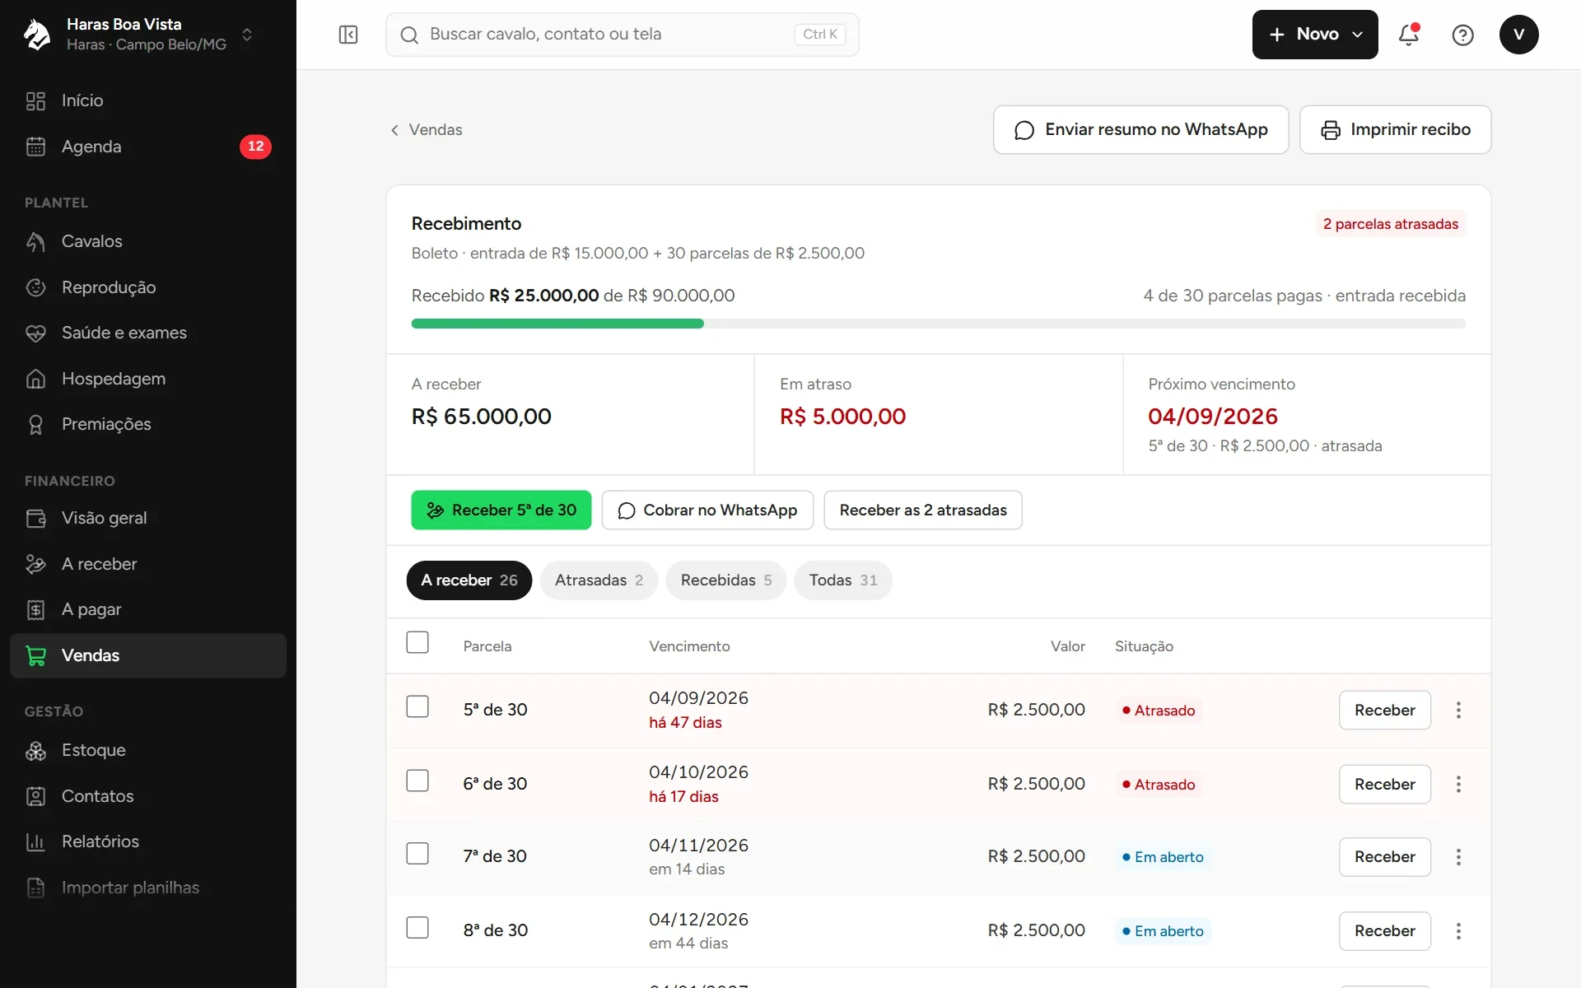Click green Receber 5ª de 30 button
This screenshot has width=1581, height=988.
pos(501,510)
